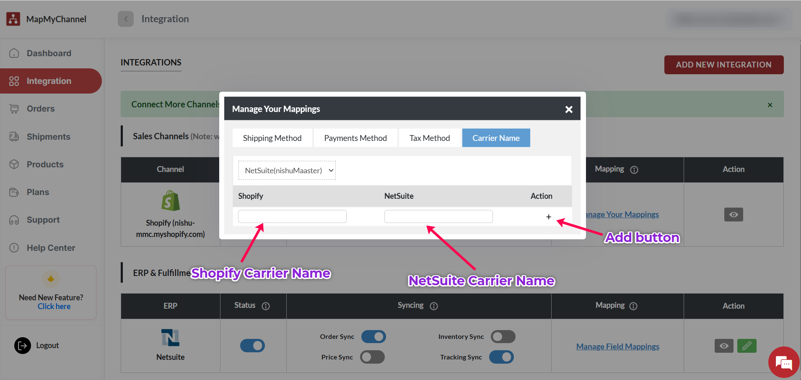
Task: Toggle the Netsuite Status switch
Action: pos(252,346)
